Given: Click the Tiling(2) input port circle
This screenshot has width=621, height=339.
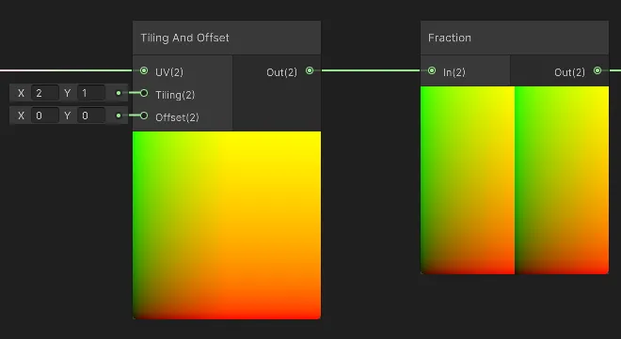Looking at the screenshot, I should click(x=144, y=93).
